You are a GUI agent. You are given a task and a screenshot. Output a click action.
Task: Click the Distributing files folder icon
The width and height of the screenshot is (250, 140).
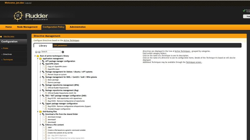coord(41,112)
